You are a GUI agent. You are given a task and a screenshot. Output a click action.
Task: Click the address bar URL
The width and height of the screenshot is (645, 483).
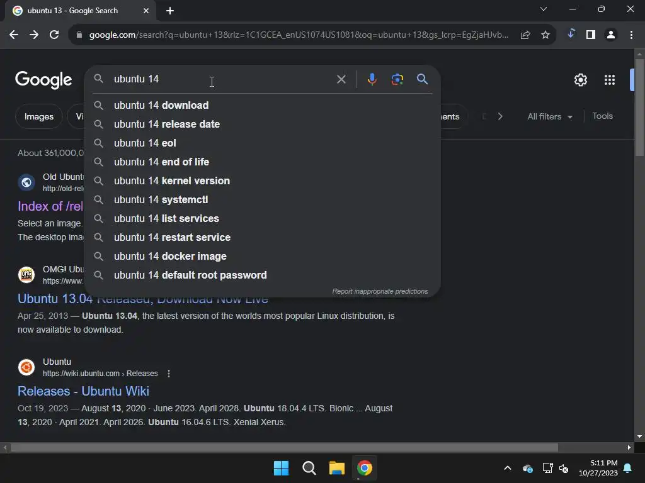tap(299, 35)
